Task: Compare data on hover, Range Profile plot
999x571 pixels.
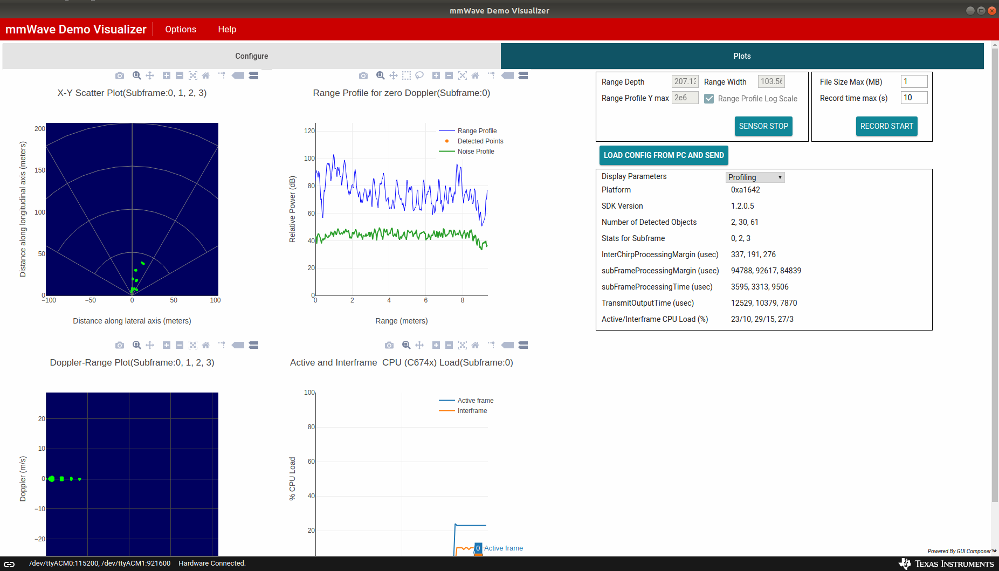Action: (523, 75)
